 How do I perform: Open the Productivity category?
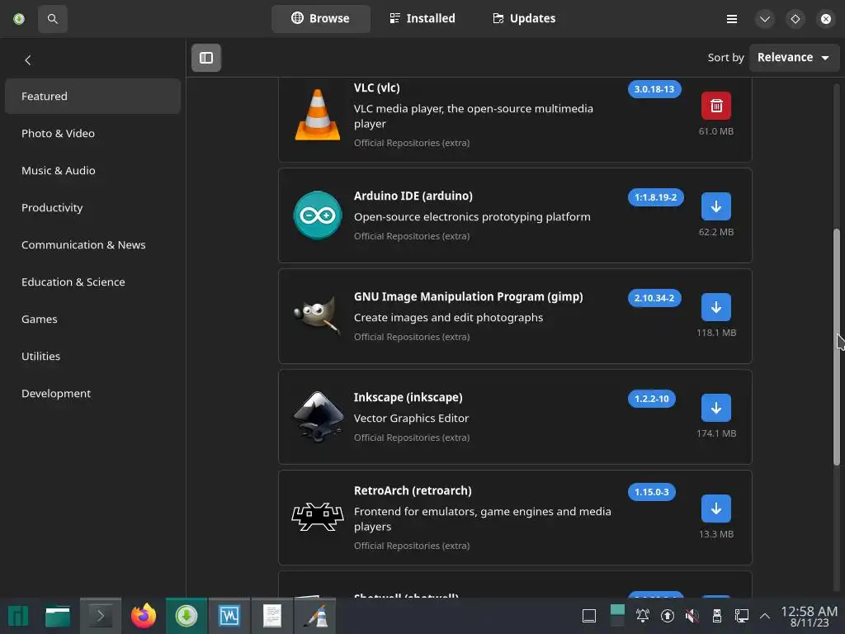pos(92,207)
